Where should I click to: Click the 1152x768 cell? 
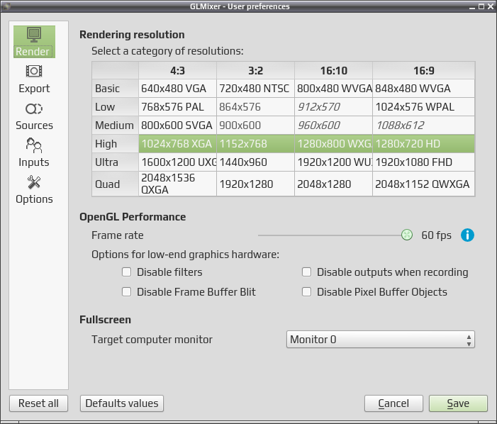click(255, 143)
